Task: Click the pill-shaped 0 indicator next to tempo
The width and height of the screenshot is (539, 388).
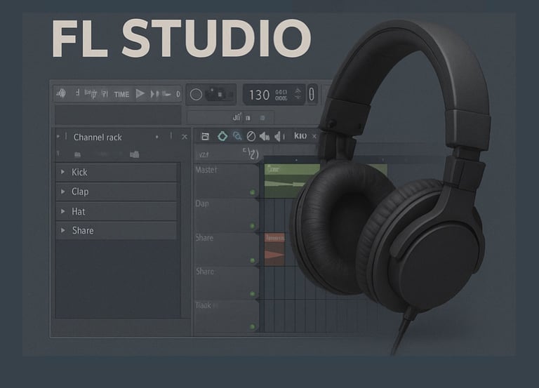Action: pos(312,94)
